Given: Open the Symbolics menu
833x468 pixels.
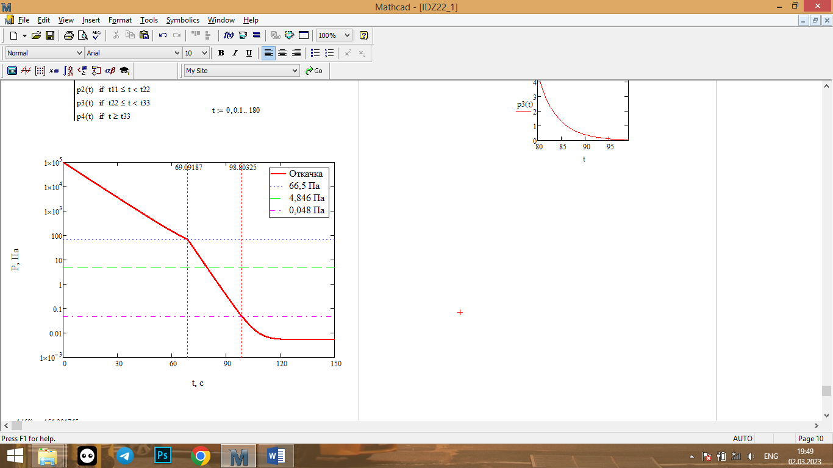Looking at the screenshot, I should pos(183,20).
